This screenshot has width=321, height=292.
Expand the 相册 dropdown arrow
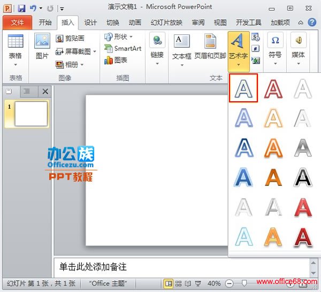82,65
